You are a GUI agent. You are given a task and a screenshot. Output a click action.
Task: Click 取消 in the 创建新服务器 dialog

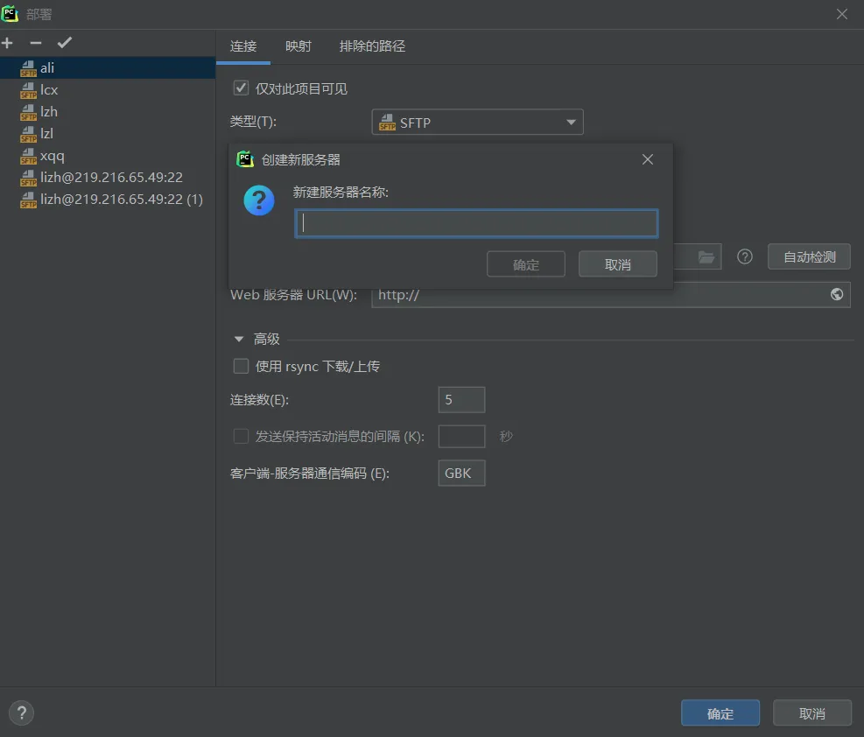[x=618, y=264]
